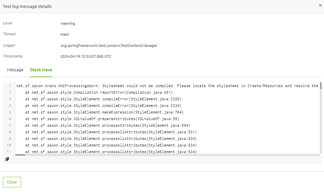This screenshot has width=324, height=192.
Task: Click line number 11 in the gutter
Action: click(9, 152)
